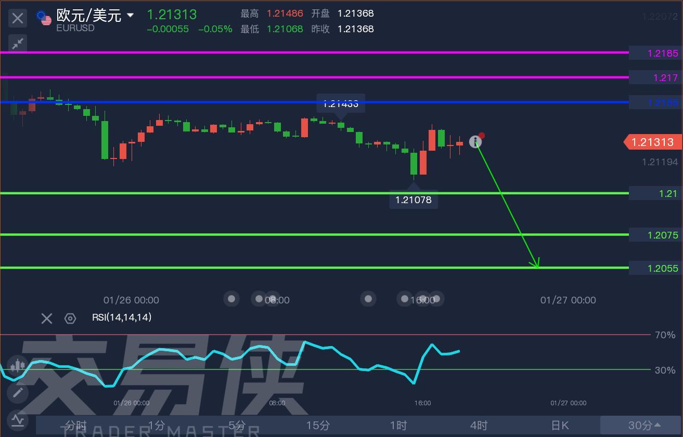Image resolution: width=683 pixels, height=437 pixels.
Task: Open the candlestick chart type button
Action: click(x=18, y=365)
